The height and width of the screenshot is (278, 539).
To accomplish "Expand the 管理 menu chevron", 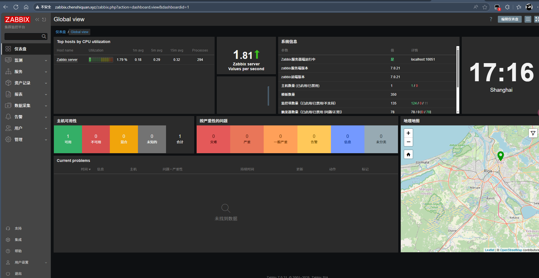I will click(46, 140).
